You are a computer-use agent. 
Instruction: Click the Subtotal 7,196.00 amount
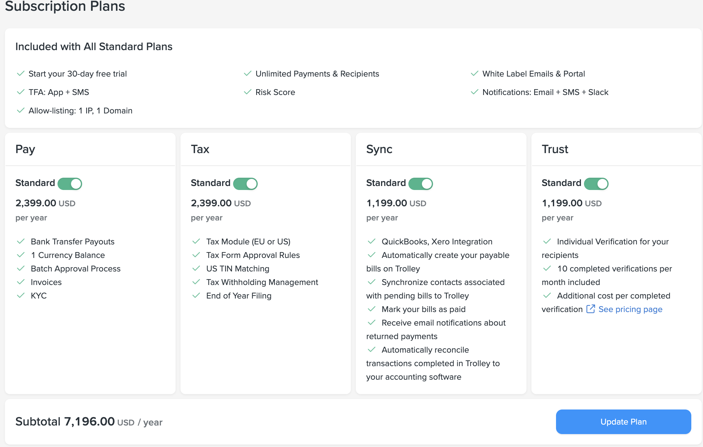89,422
